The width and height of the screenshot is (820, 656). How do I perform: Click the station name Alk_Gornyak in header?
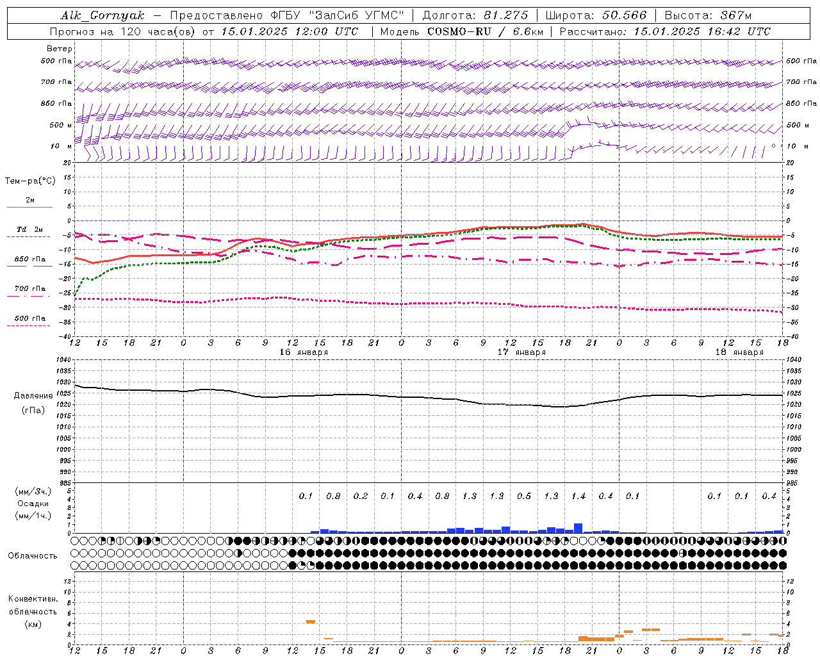(x=102, y=15)
